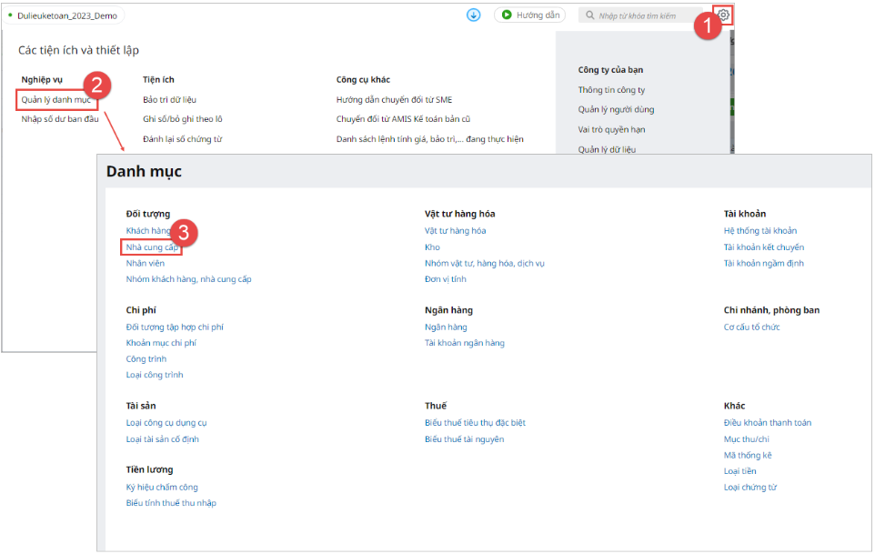
Task: Open Tài khoản ngân hàng category
Action: (x=464, y=343)
